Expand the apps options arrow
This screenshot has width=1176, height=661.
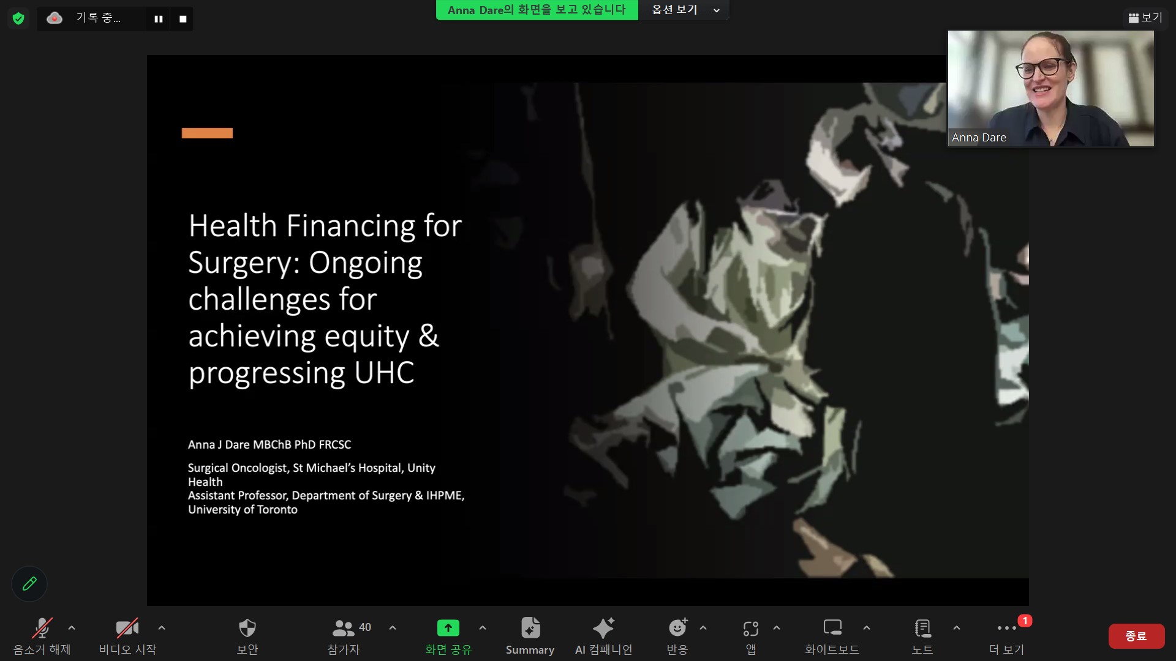pyautogui.click(x=777, y=628)
